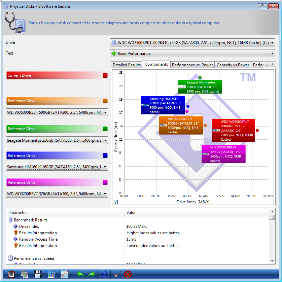Click the bar chart report icon

coord(51,275)
